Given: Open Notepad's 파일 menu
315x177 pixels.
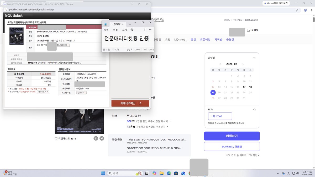Looking at the screenshot, I should pyautogui.click(x=106, y=30).
